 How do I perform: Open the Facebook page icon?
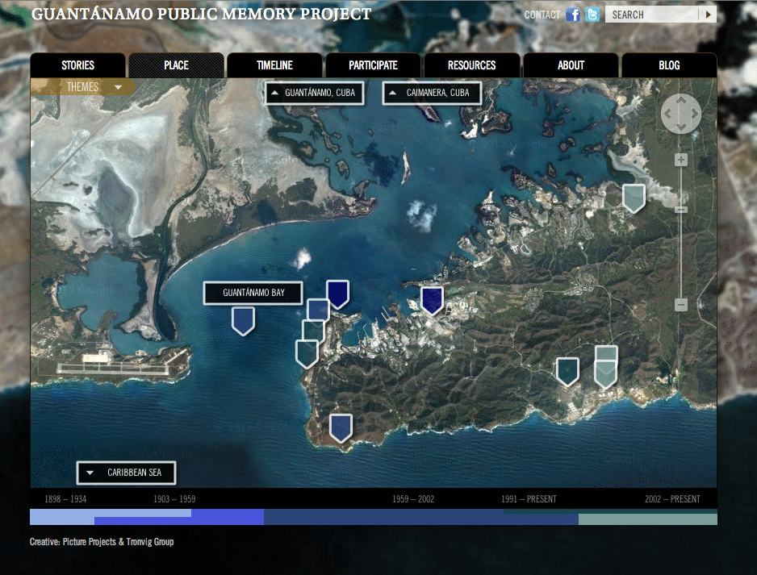(573, 15)
